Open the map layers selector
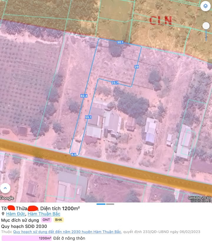 [x=205, y=6]
